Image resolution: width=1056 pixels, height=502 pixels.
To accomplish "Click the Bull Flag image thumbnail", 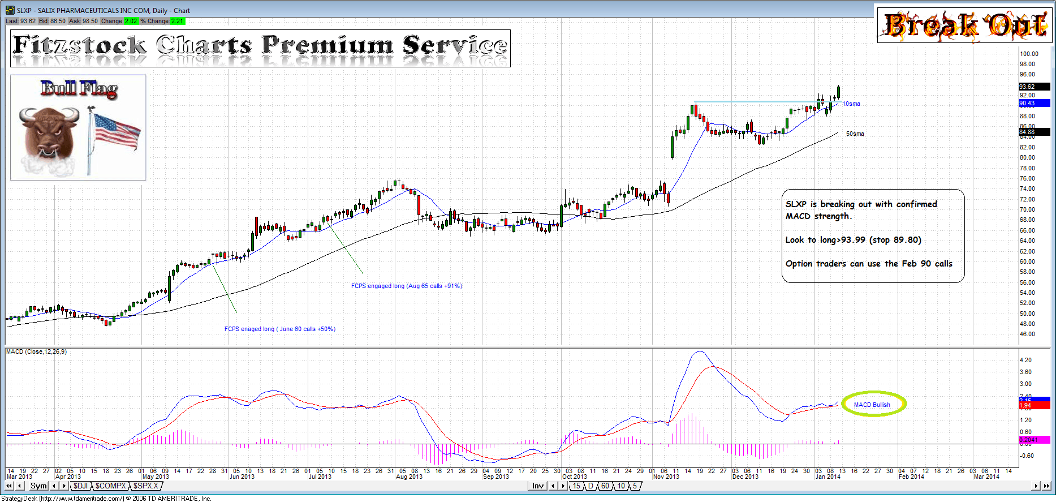I will pos(78,128).
